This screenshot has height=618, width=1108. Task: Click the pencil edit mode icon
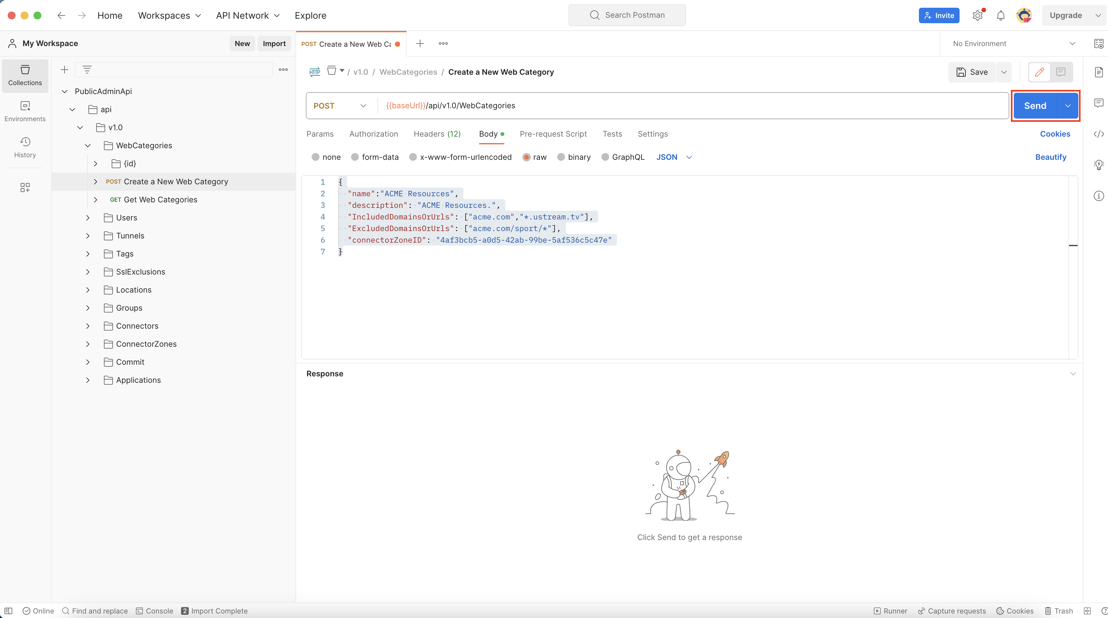(1039, 72)
